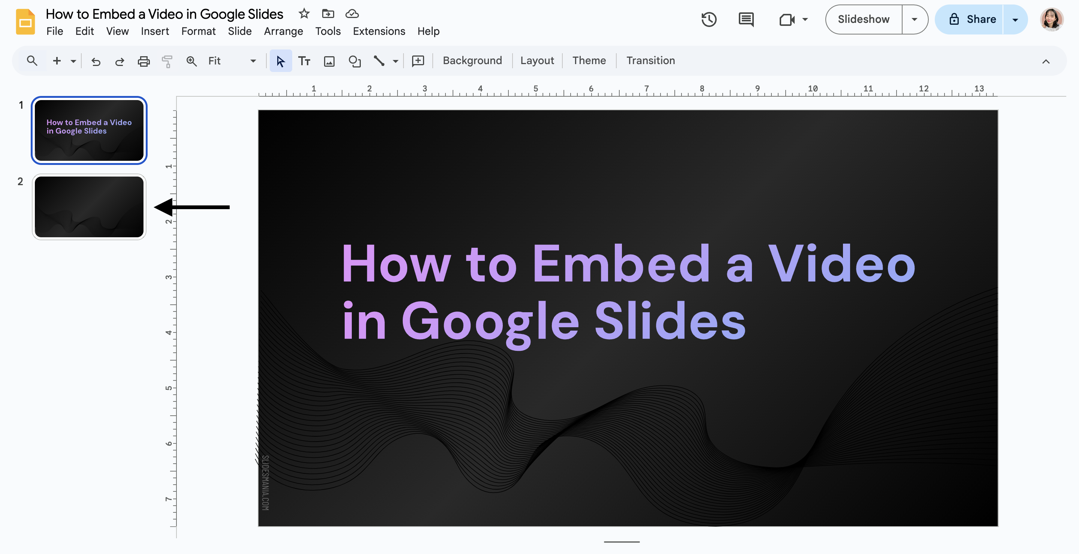Open the Tools menu
This screenshot has height=554, width=1079.
[328, 31]
